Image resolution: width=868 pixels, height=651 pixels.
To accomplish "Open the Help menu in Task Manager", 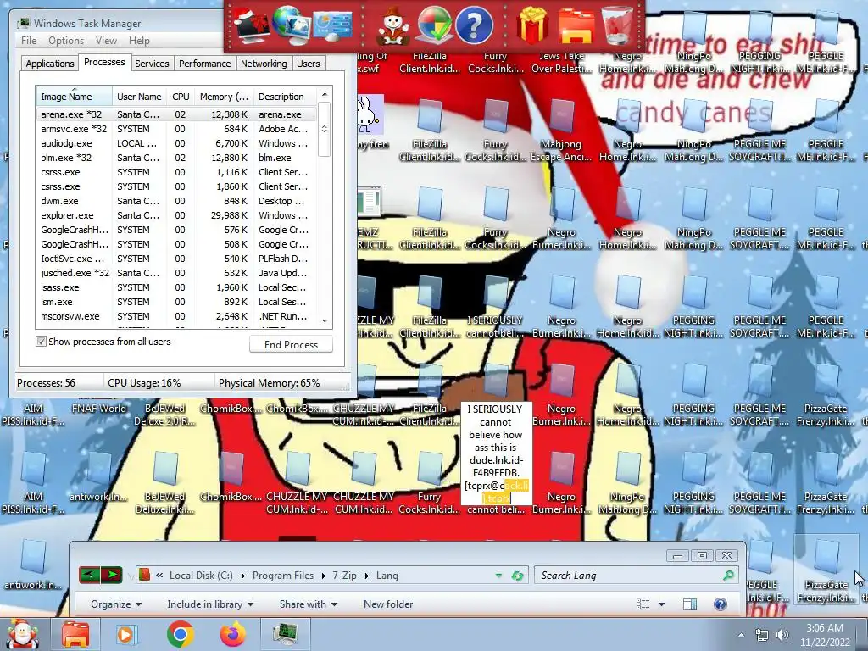I will 139,41.
